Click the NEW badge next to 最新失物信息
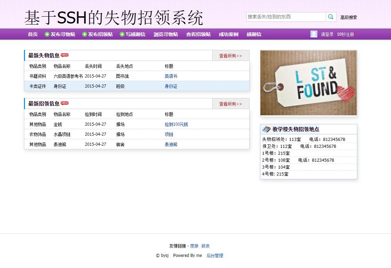Viewport: 391px width, 268px height. coord(65,55)
